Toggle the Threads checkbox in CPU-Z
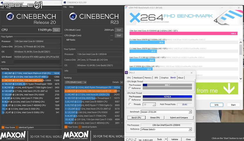This screenshot has width=244, height=141. 130,104
